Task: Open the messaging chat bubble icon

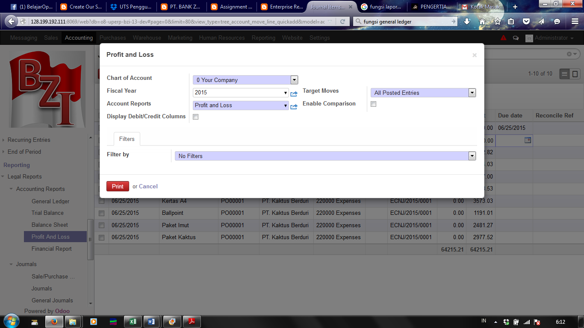Action: pyautogui.click(x=516, y=38)
